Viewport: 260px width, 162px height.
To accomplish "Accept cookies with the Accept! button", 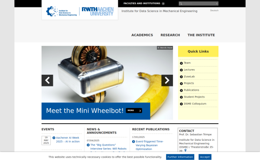I will click(x=205, y=157).
